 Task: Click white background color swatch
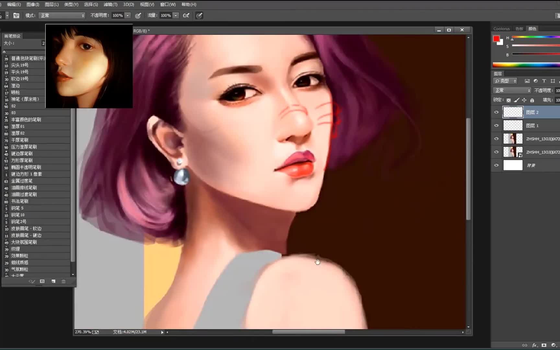coord(501,43)
